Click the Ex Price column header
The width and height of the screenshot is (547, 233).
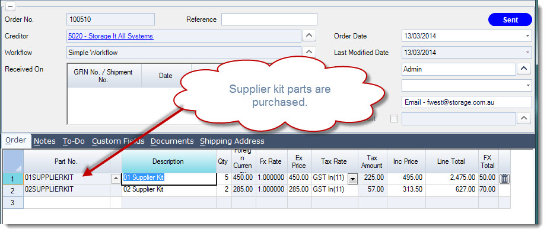tap(299, 161)
